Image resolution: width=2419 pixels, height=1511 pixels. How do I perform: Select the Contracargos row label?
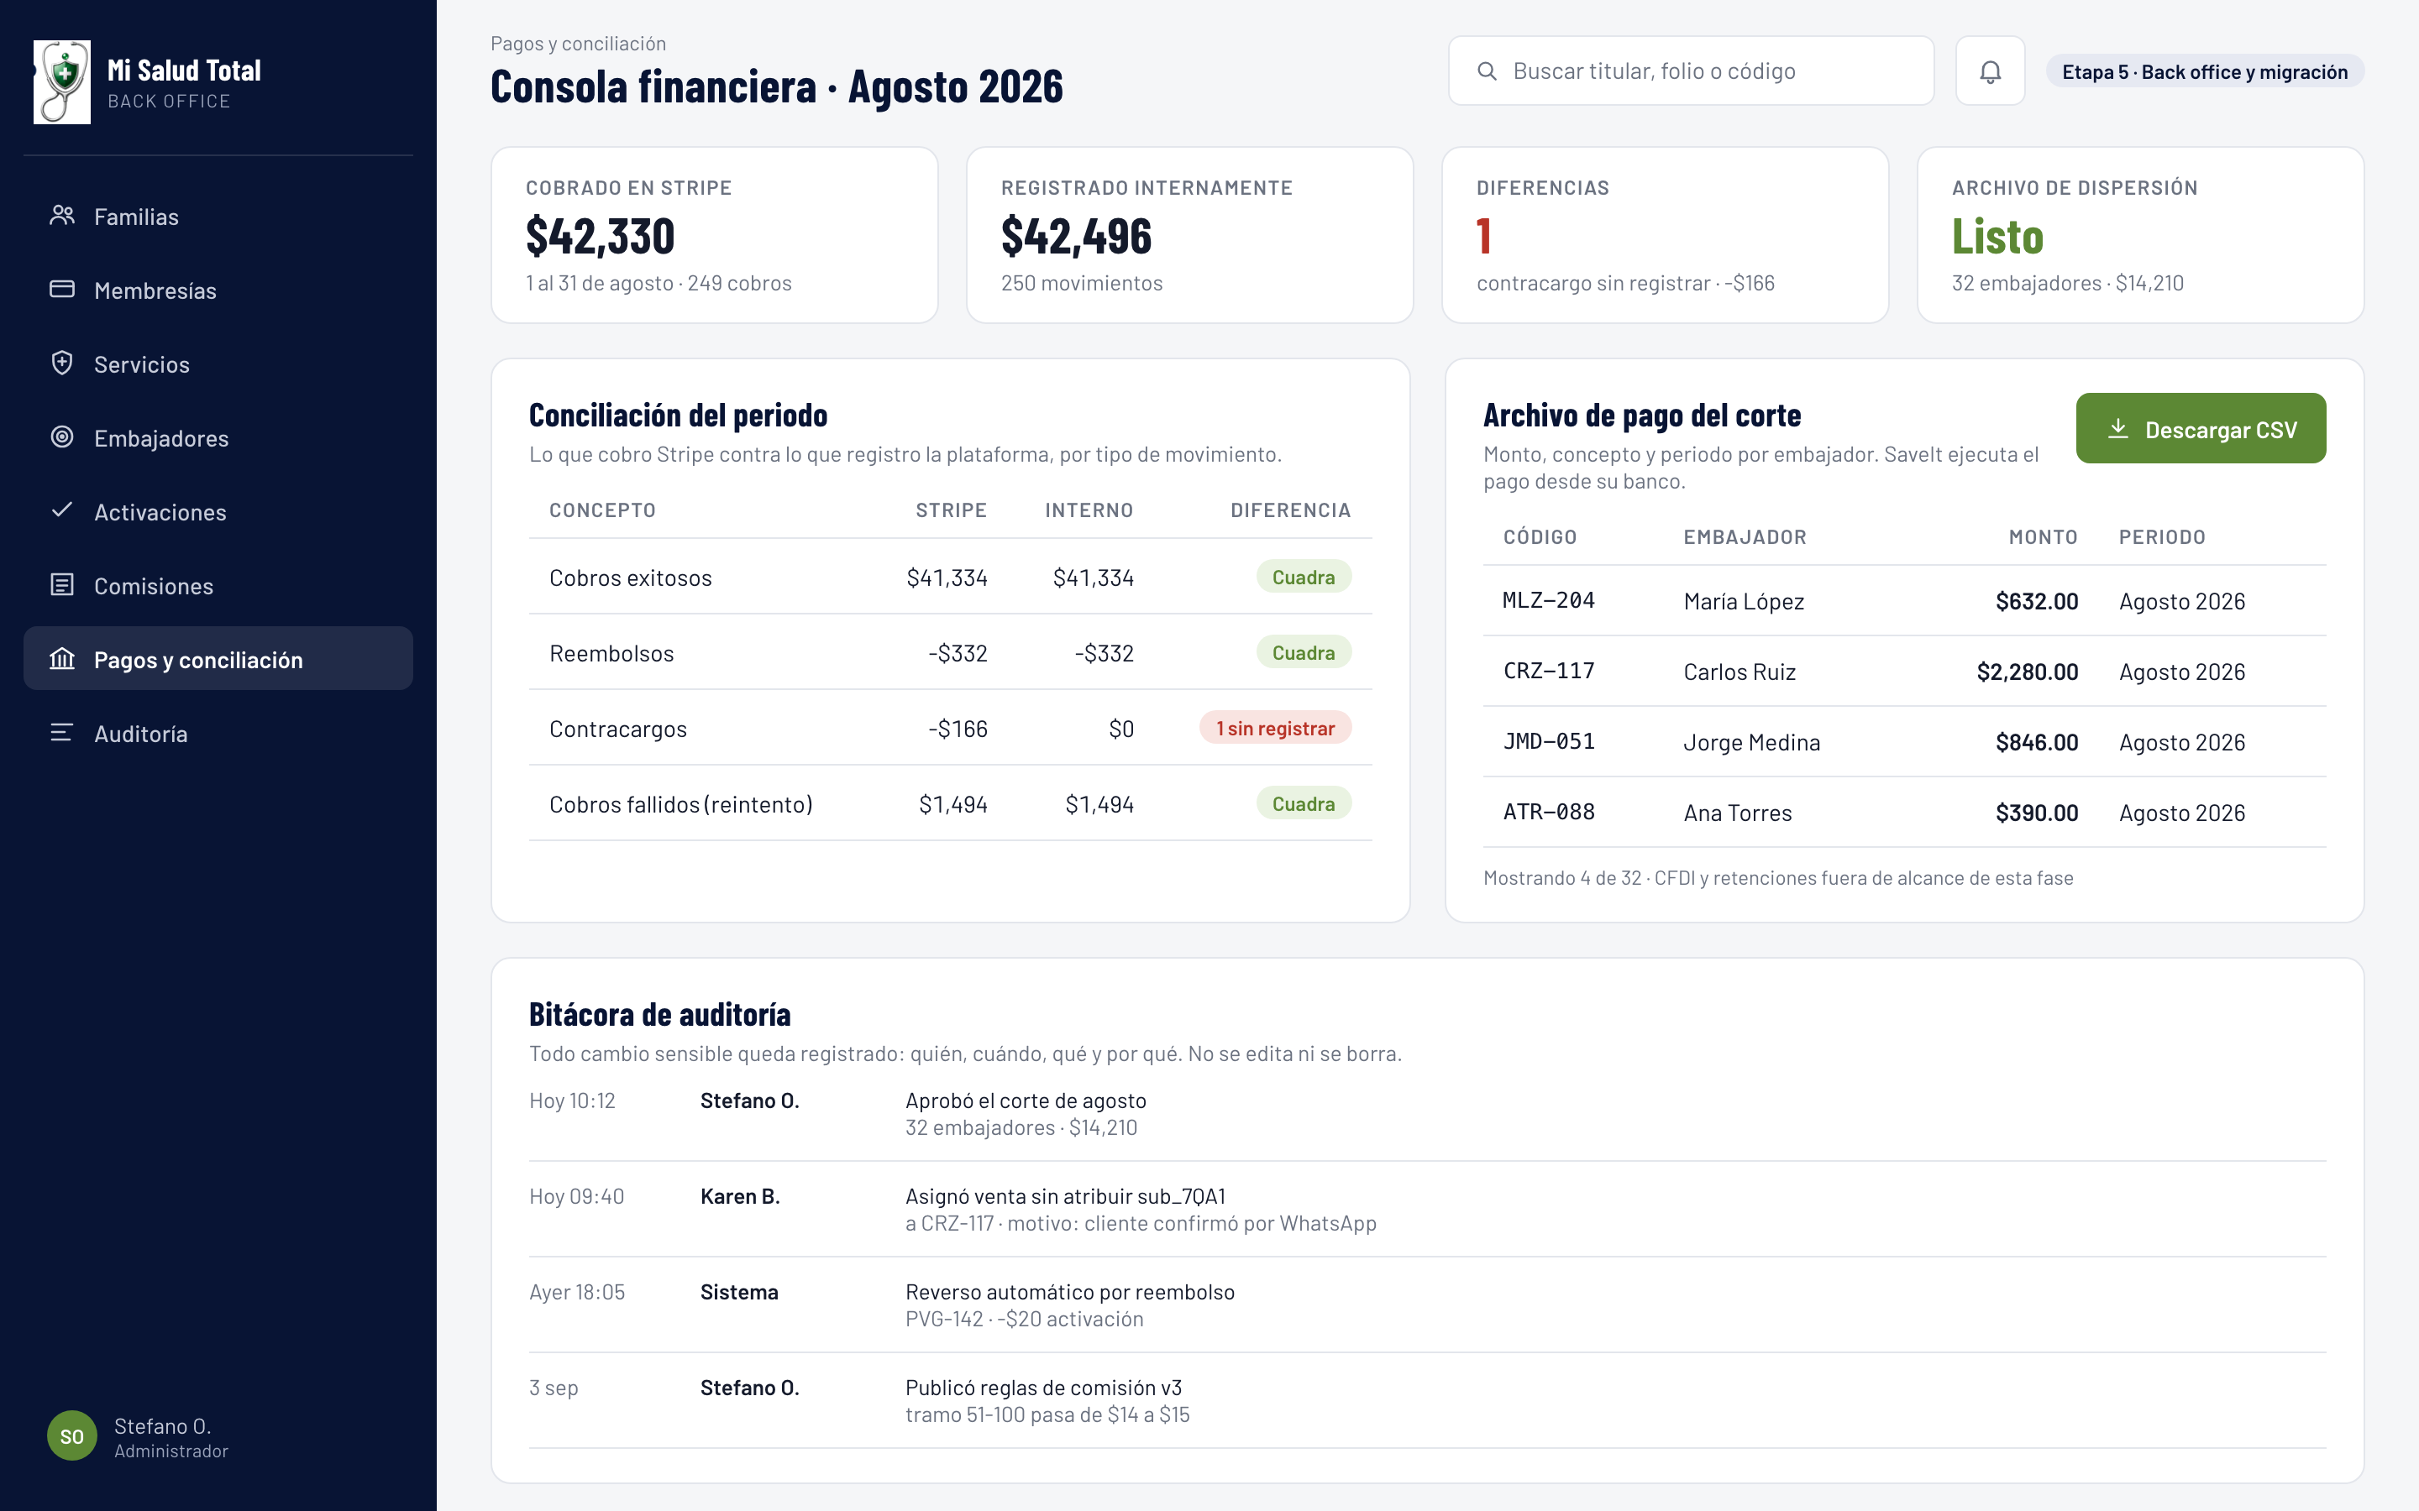(617, 729)
